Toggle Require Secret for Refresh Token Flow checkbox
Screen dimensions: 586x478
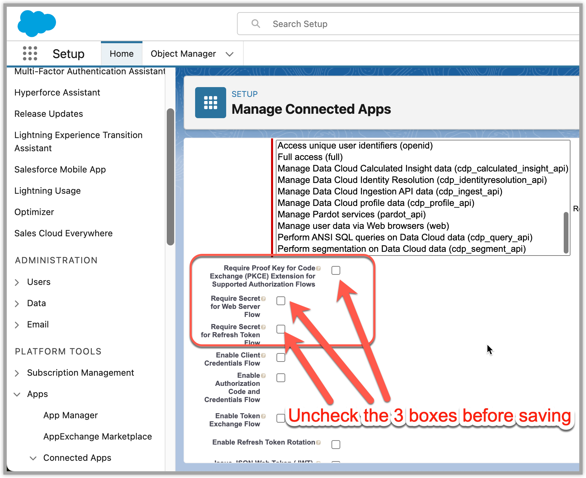tap(281, 329)
